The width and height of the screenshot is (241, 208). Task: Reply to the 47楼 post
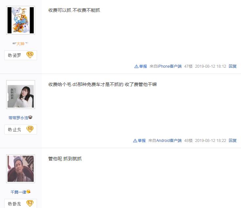click(232, 66)
